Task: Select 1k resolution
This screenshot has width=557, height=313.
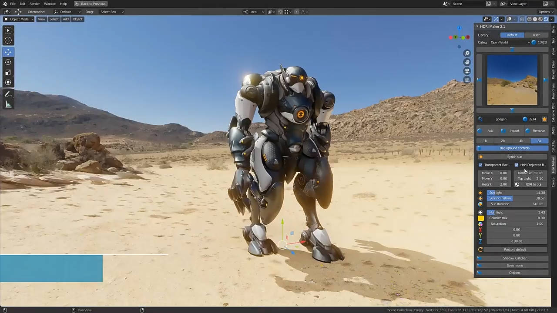Action: 485,141
